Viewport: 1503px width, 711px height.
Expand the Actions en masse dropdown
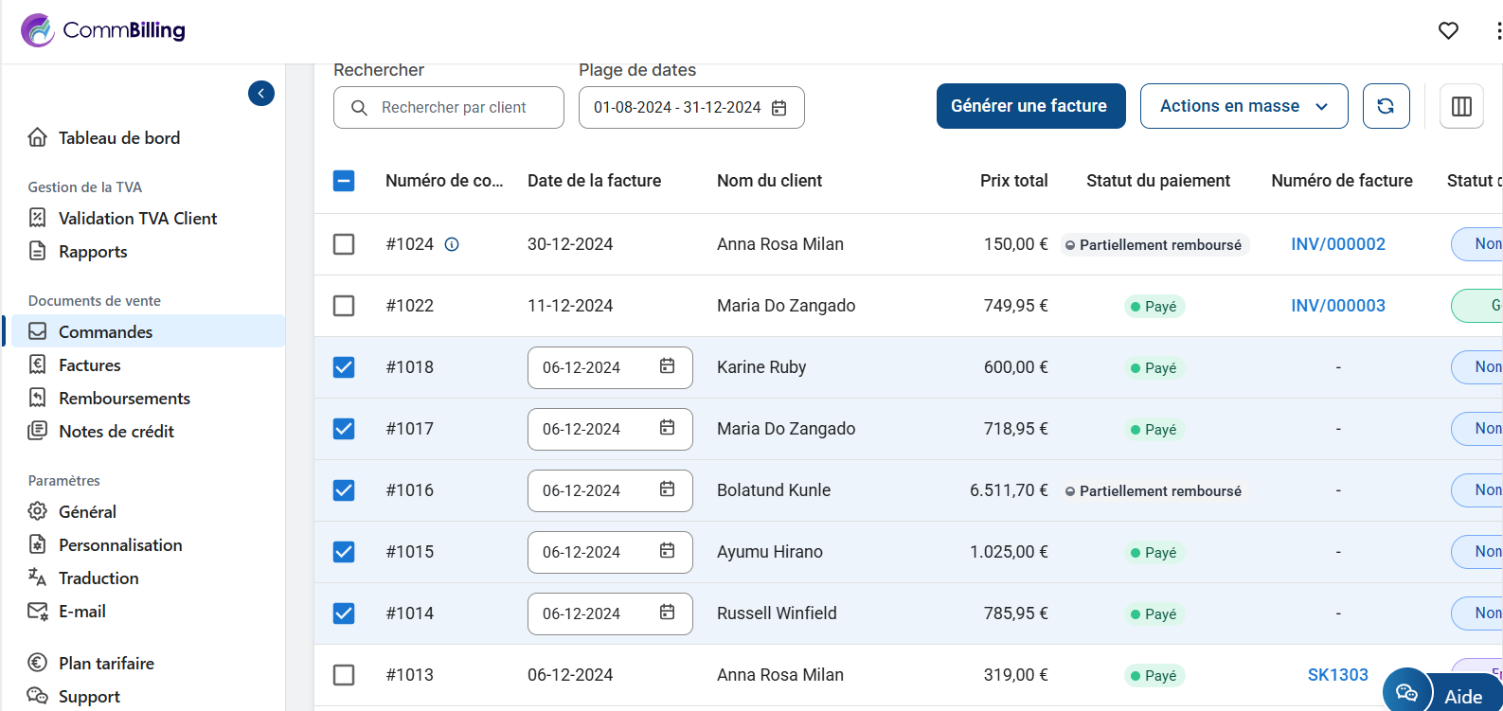click(1244, 106)
